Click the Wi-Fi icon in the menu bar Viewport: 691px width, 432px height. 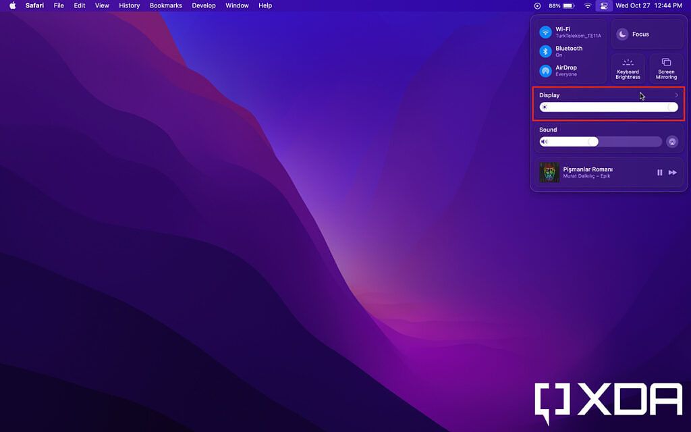[588, 6]
